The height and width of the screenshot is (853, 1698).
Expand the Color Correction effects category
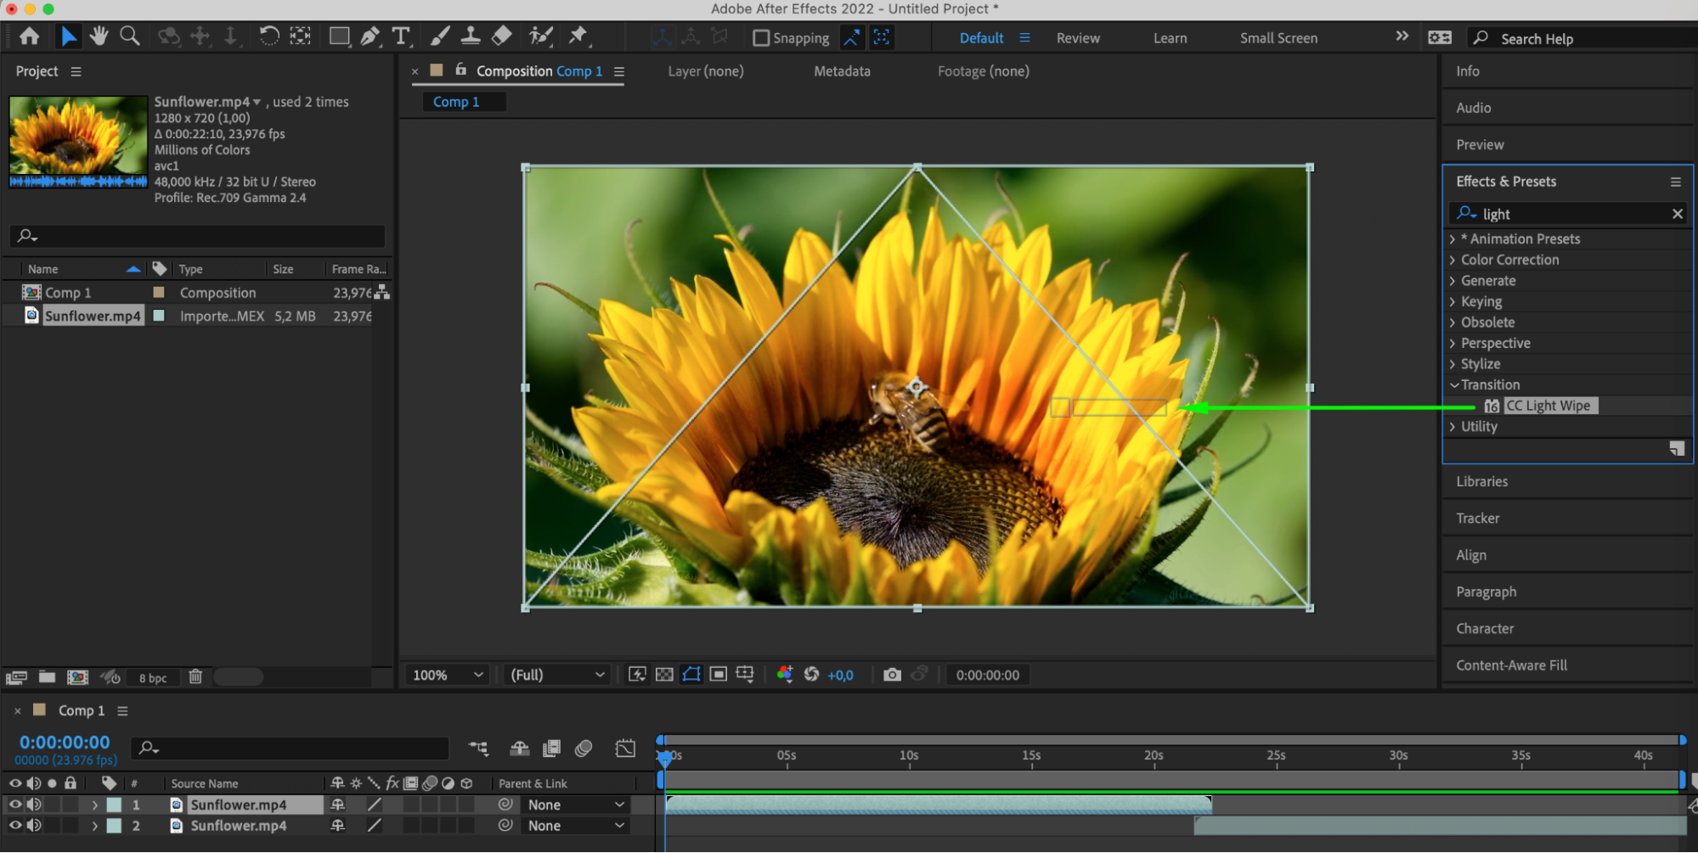[1453, 260]
